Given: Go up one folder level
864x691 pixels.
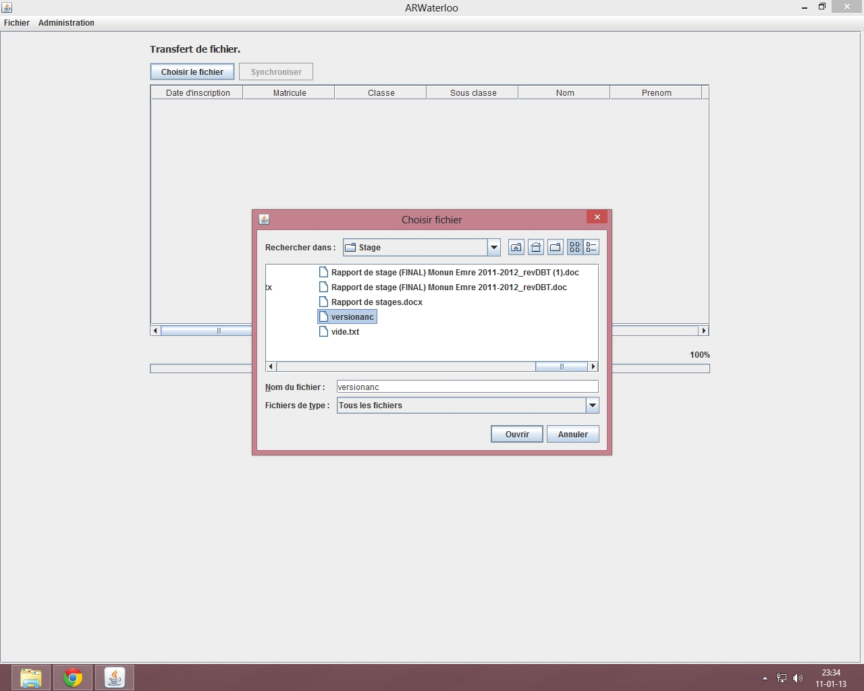Looking at the screenshot, I should pos(516,248).
